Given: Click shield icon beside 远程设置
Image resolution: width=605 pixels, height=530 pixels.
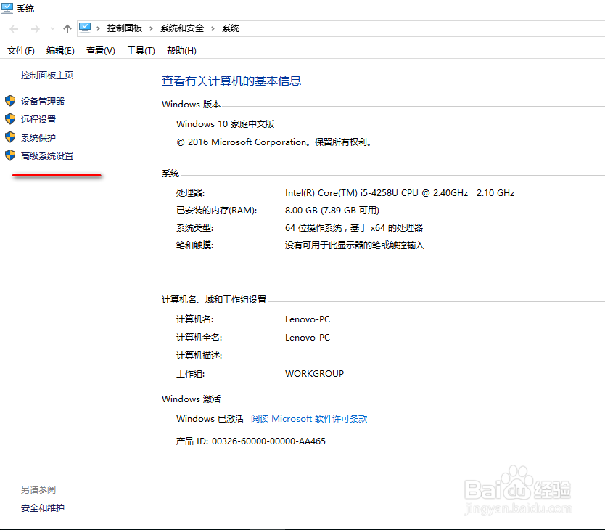Looking at the screenshot, I should click(10, 119).
